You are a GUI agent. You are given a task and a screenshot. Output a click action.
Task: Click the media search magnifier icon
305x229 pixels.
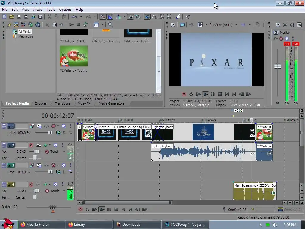point(111,25)
